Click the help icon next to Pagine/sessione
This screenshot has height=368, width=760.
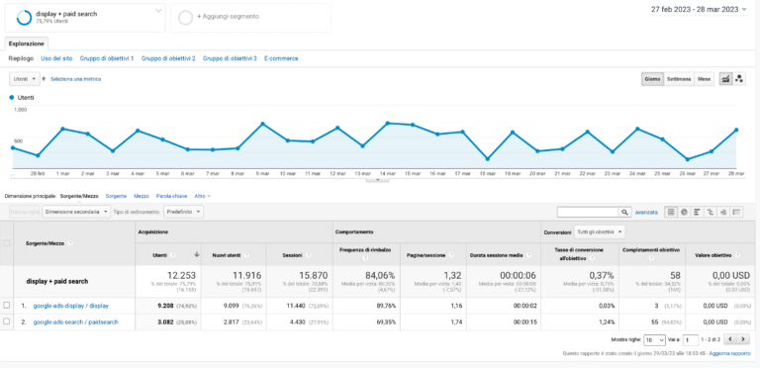(451, 254)
